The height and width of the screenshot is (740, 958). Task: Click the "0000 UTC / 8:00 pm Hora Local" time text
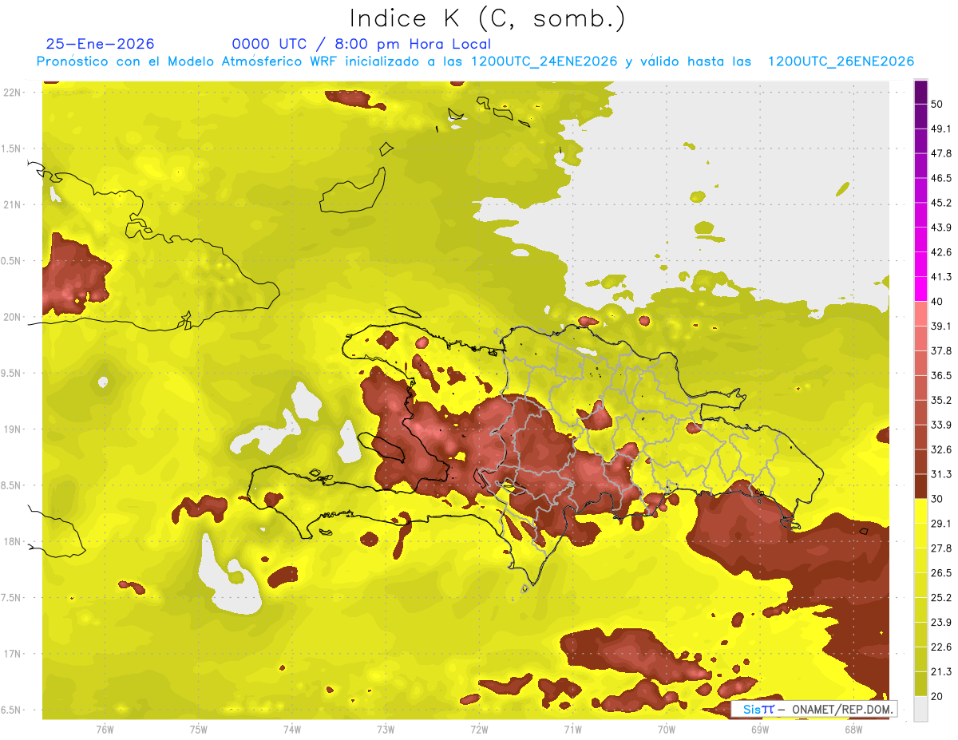[x=362, y=44]
